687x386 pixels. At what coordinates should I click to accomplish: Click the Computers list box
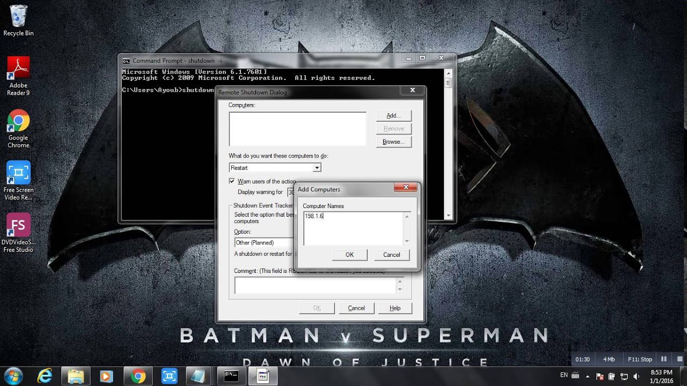pyautogui.click(x=297, y=129)
